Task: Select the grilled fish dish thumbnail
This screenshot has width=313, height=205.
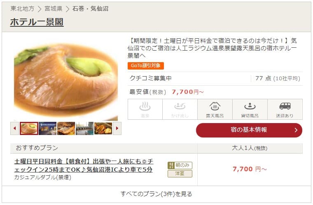Action: pyautogui.click(x=66, y=128)
